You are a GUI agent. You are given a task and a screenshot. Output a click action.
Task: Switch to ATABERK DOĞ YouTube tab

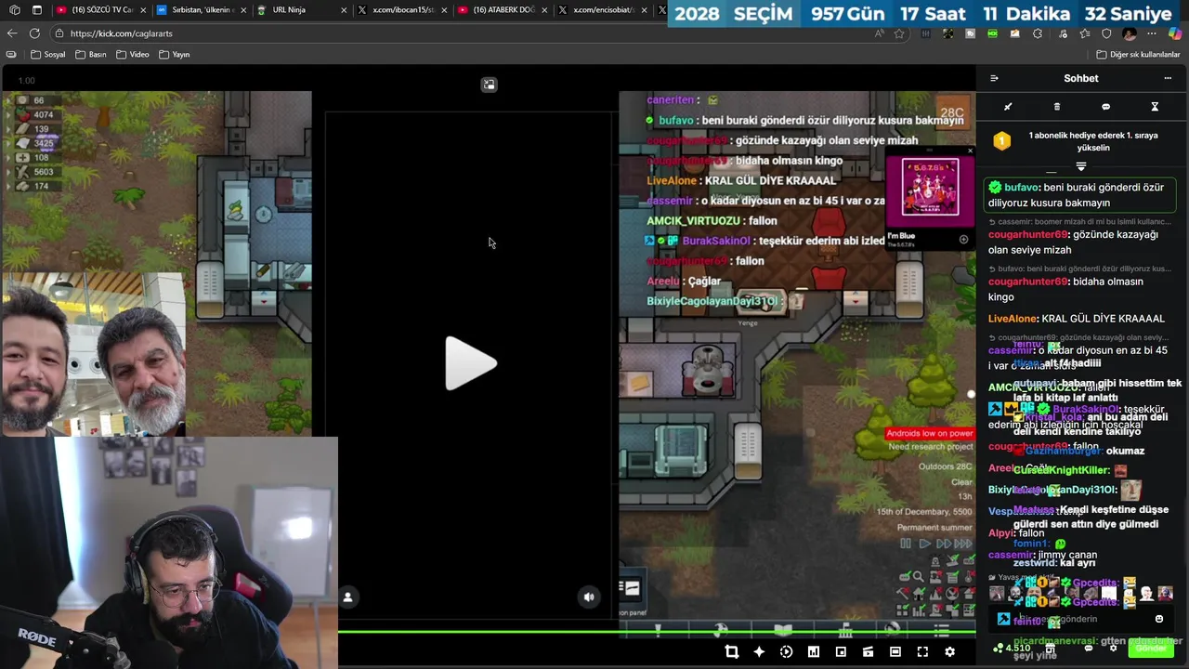(502, 10)
